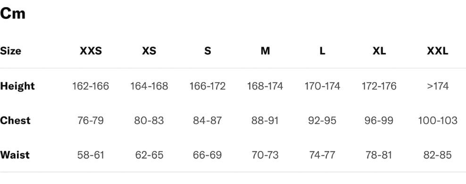The width and height of the screenshot is (466, 184).
Task: Click height value 170-174 for L
Action: [x=322, y=86]
